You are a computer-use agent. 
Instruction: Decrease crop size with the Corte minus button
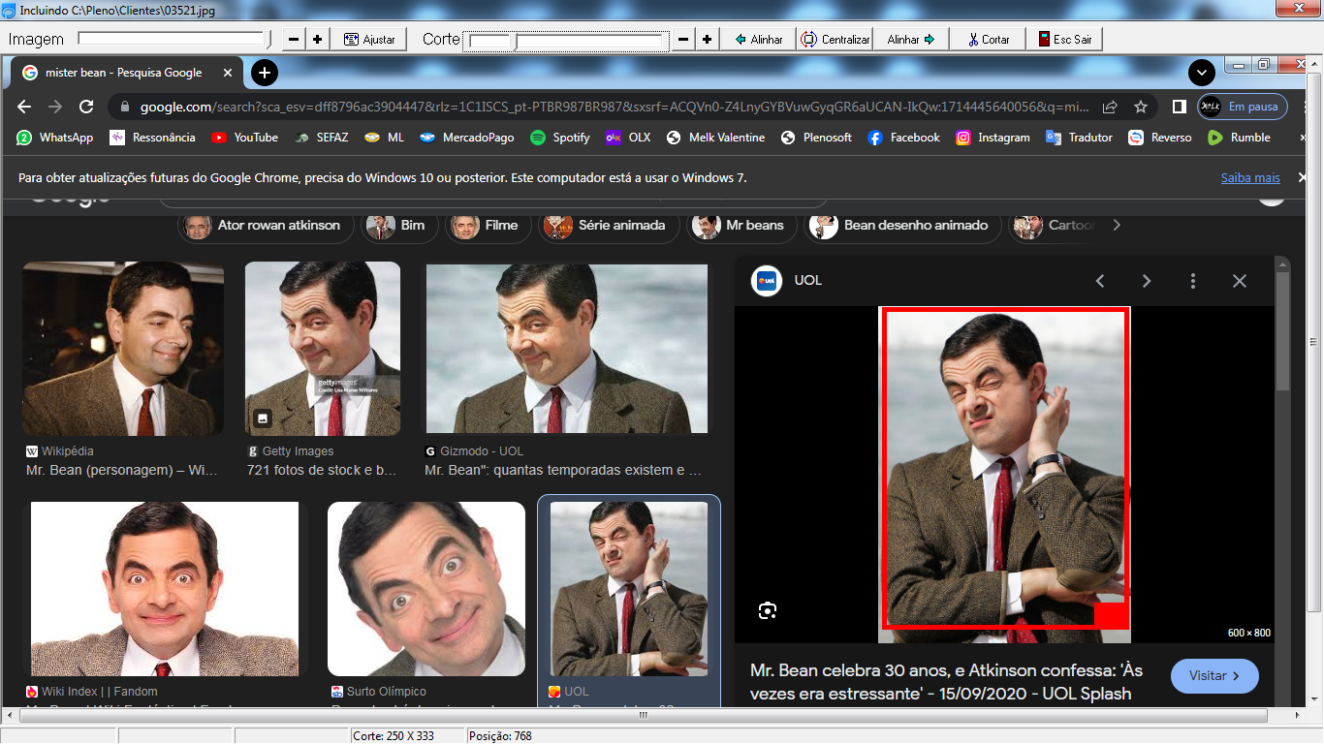coord(683,39)
